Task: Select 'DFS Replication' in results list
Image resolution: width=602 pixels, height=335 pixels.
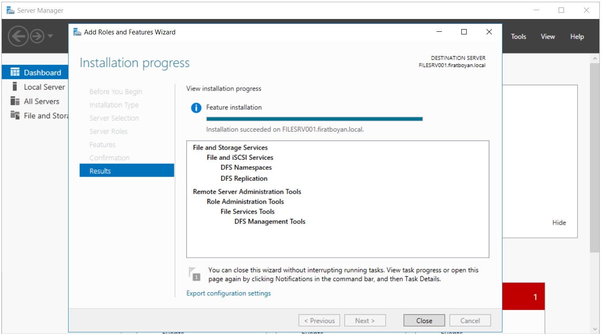Action: point(244,178)
